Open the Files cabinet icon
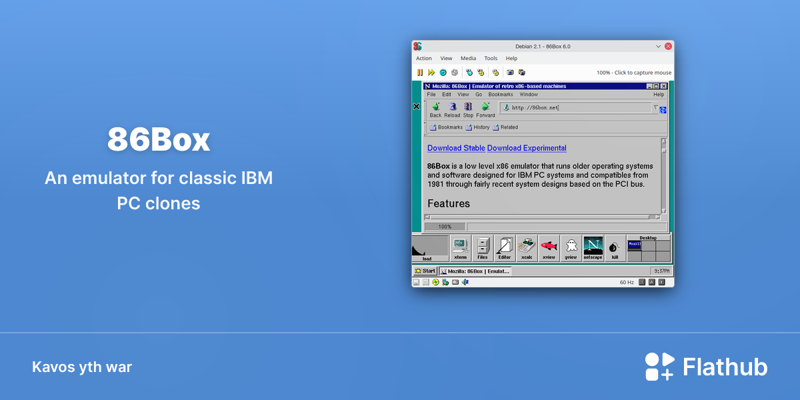The image size is (800, 400). 483,248
